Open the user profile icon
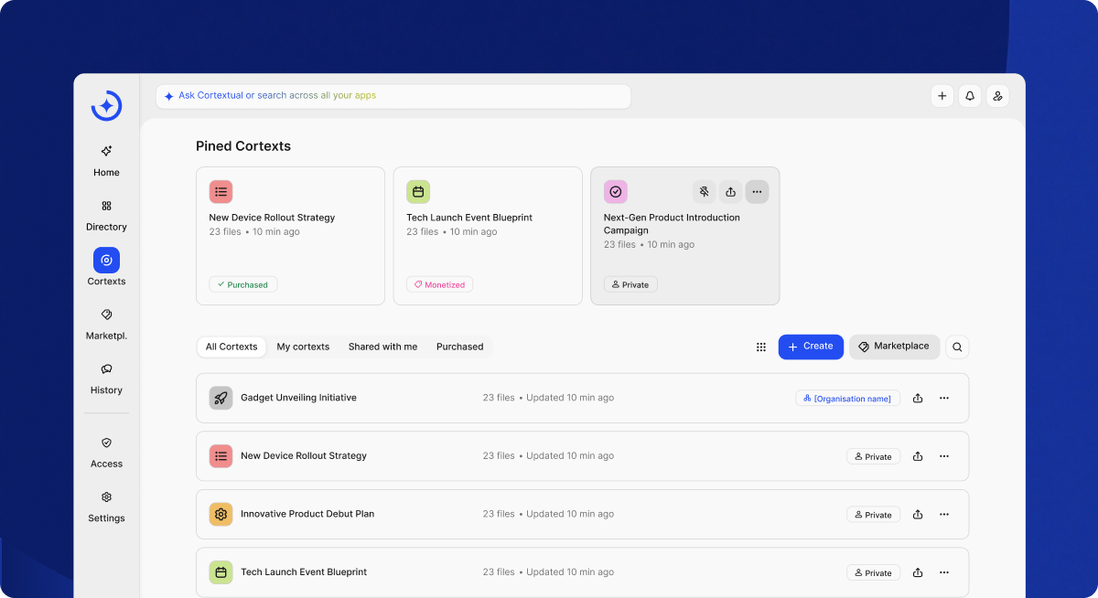 tap(997, 96)
